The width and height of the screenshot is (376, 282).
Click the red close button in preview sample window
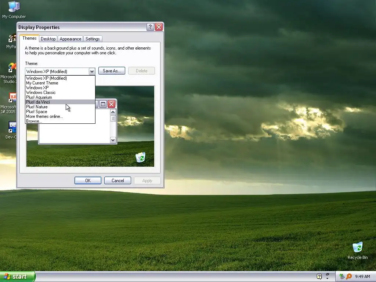coord(111,104)
